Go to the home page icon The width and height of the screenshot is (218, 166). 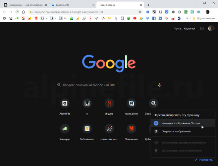23,12
